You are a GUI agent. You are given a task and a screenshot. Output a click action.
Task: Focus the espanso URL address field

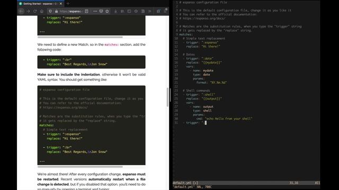coord(70,11)
